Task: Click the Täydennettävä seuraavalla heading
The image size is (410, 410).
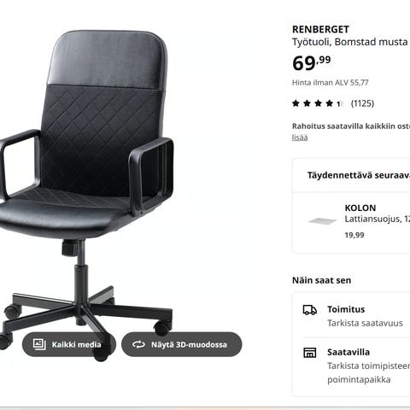Action: (359, 175)
